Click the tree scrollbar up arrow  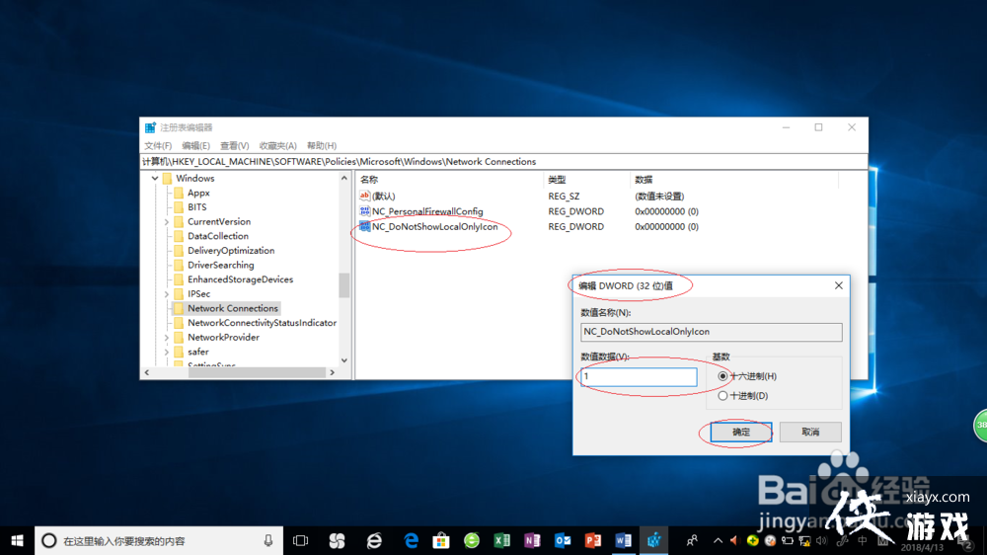(x=343, y=179)
